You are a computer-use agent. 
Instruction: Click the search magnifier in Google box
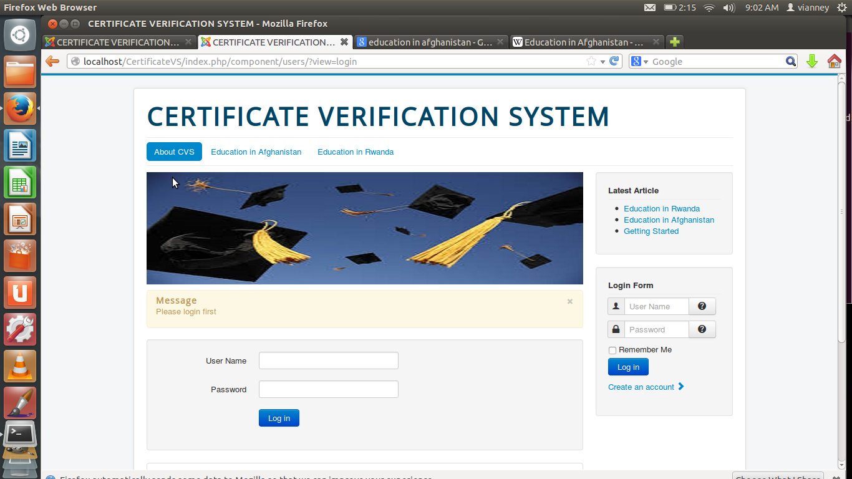[790, 61]
